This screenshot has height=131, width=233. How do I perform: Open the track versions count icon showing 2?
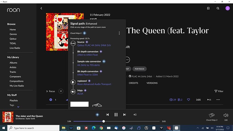point(180,100)
